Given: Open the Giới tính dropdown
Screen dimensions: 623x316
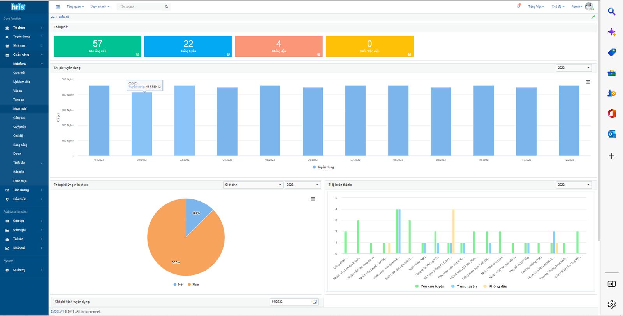Looking at the screenshot, I should (x=253, y=185).
